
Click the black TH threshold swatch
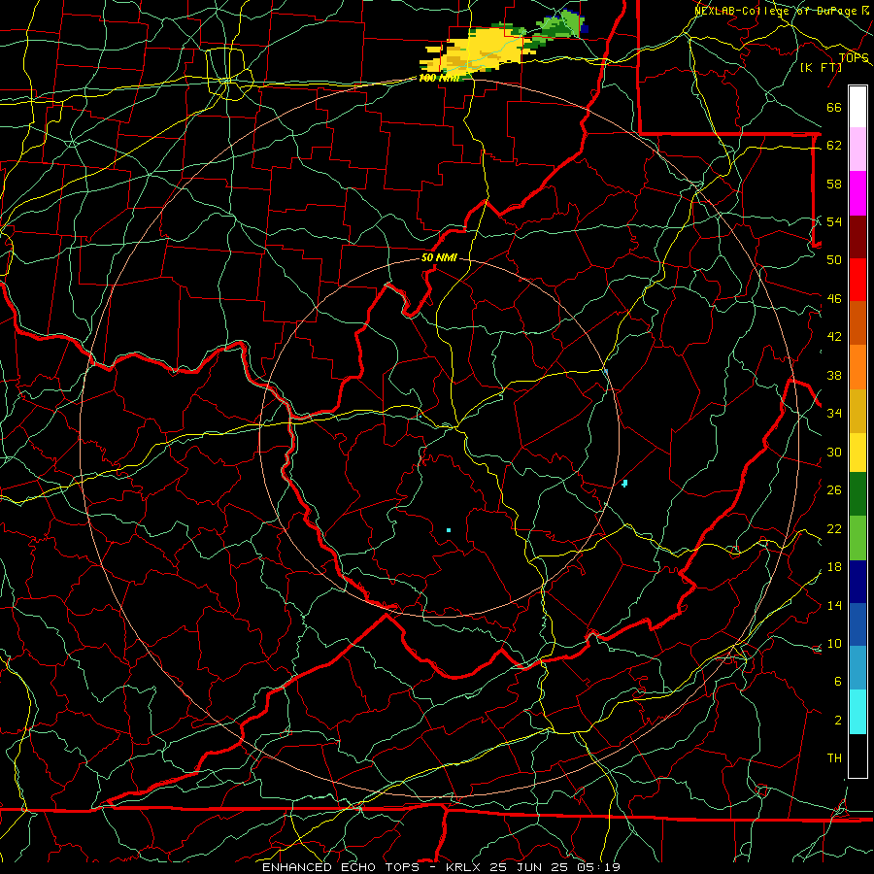[857, 756]
